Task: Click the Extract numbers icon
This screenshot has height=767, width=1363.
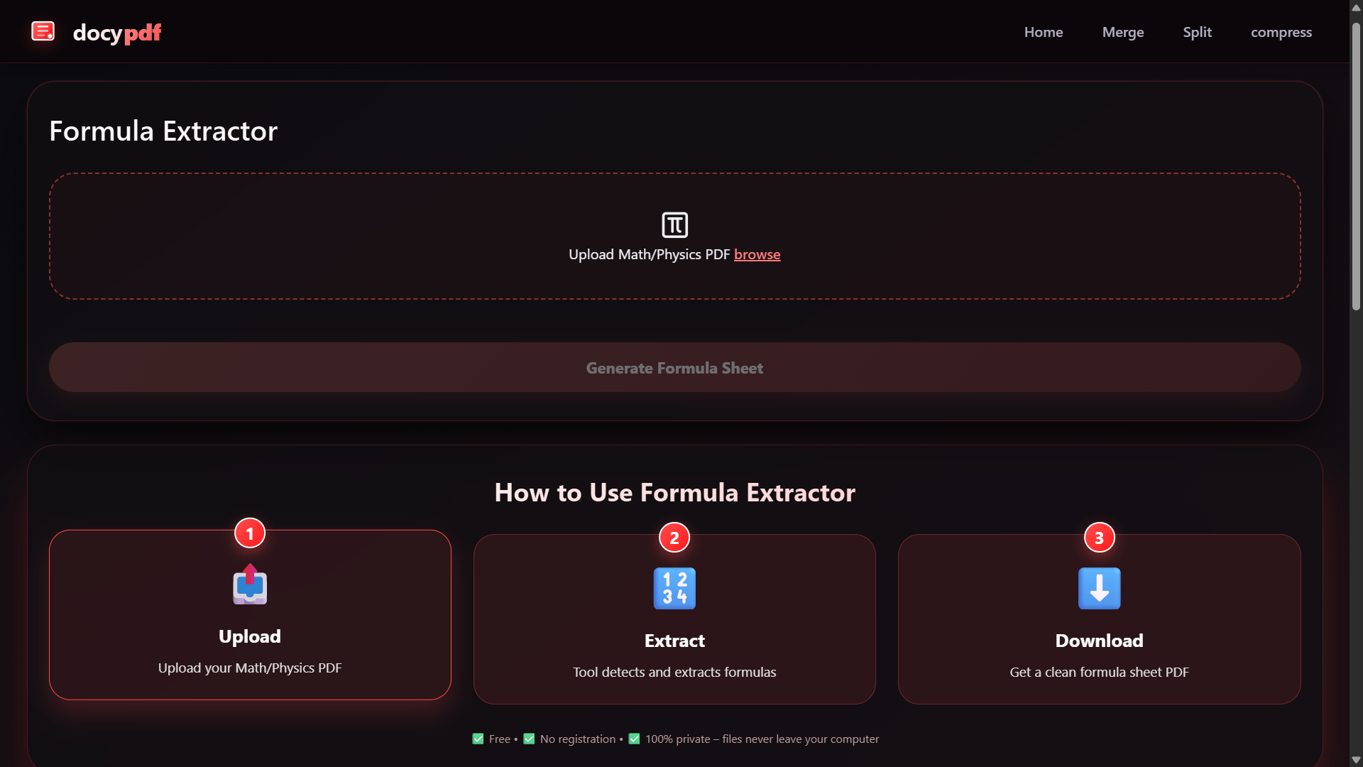Action: tap(674, 588)
